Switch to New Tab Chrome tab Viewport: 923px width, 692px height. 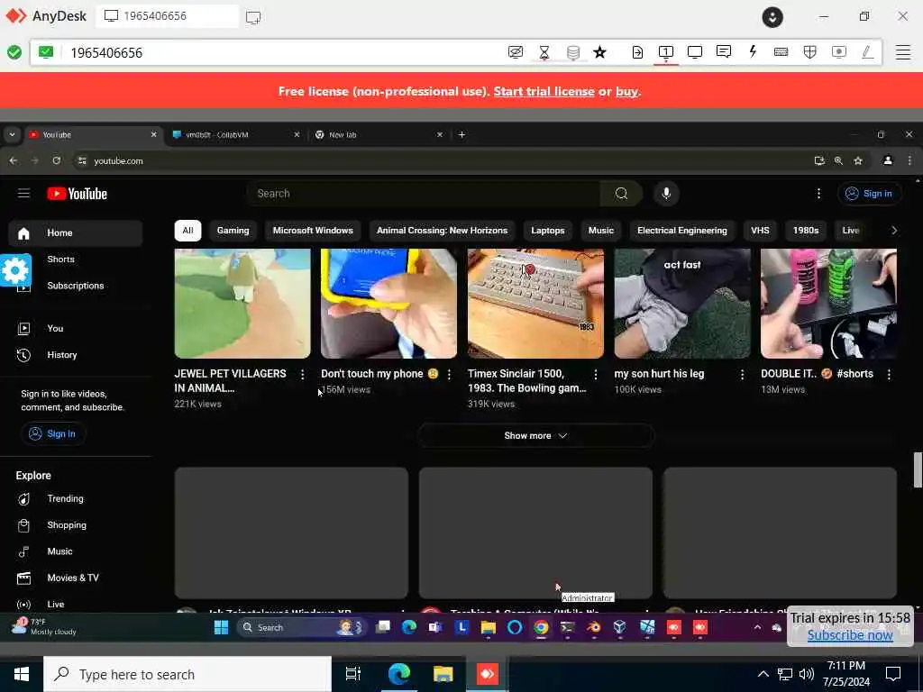pyautogui.click(x=379, y=135)
